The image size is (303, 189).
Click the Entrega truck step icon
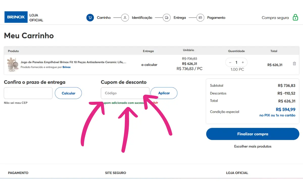pos(167,18)
